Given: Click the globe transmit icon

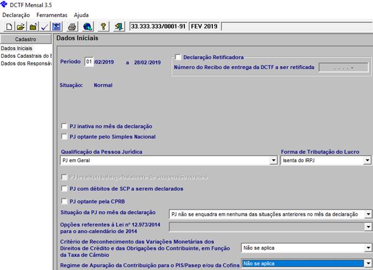Looking at the screenshot, I should [87, 26].
